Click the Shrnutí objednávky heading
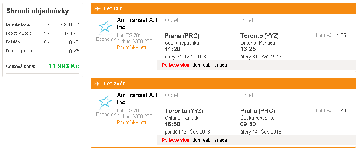This screenshot has height=149, width=358. 38,11
